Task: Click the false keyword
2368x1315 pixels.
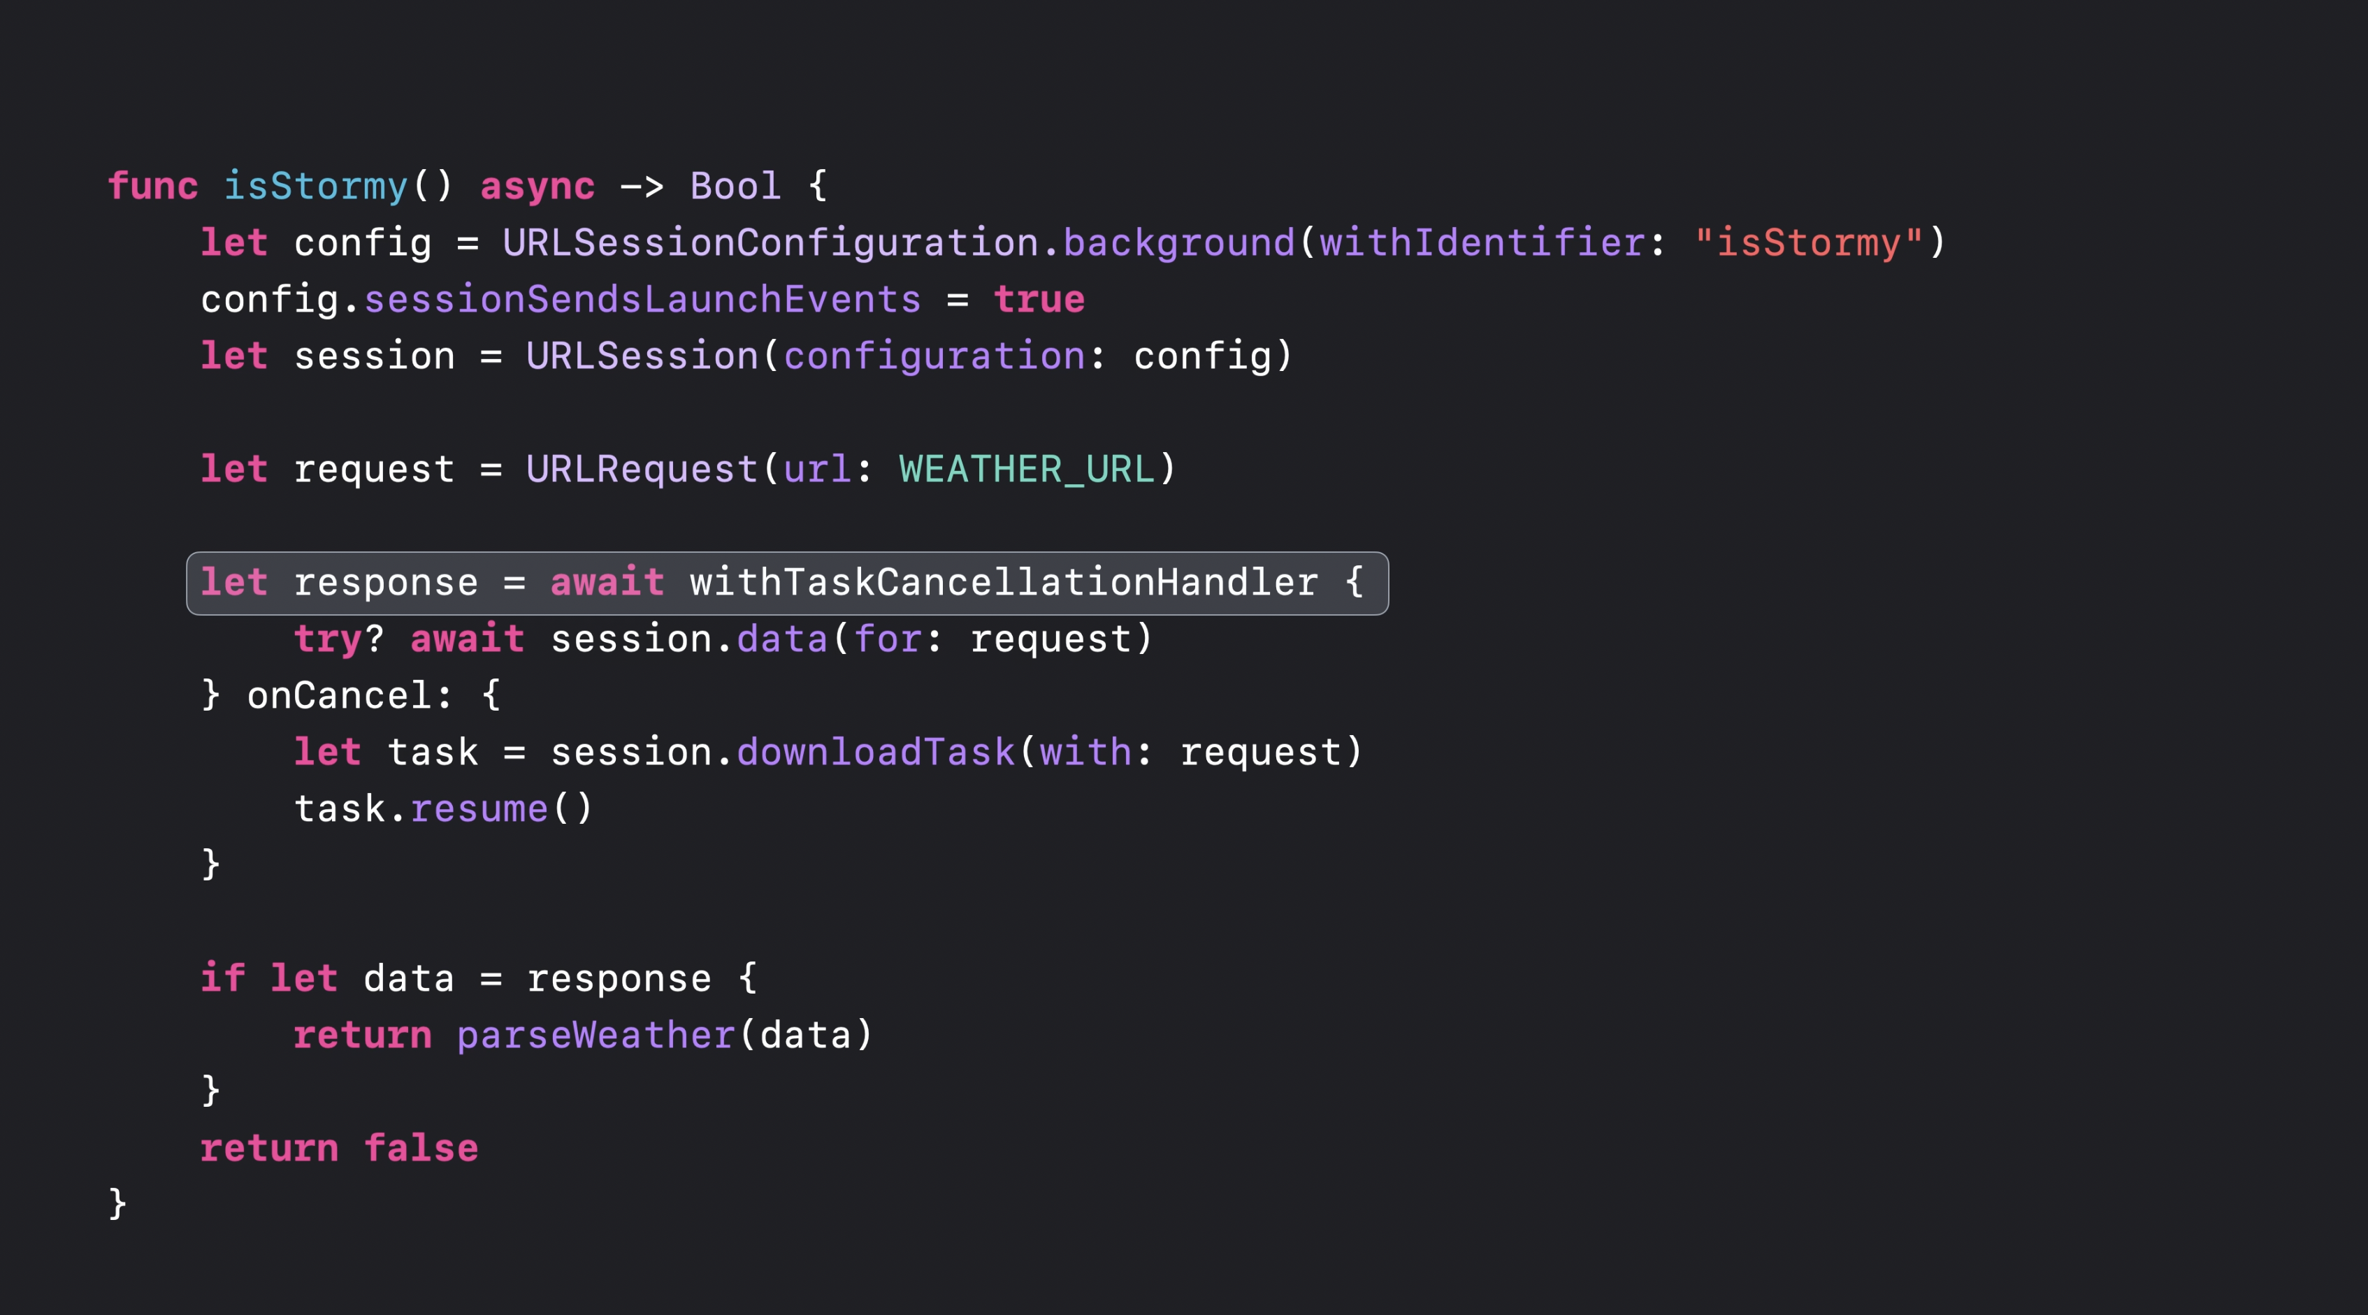Action: (421, 1148)
